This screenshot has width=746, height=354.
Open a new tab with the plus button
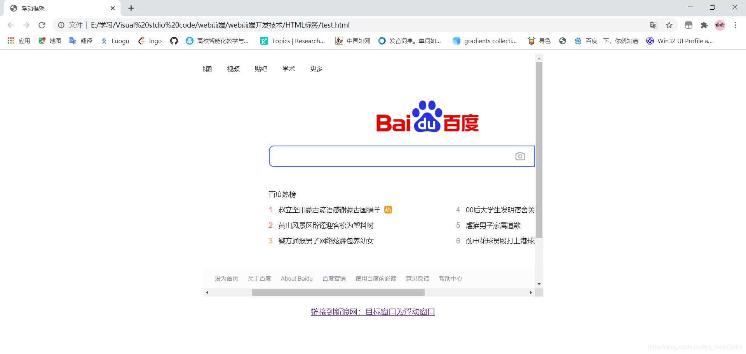tap(131, 8)
